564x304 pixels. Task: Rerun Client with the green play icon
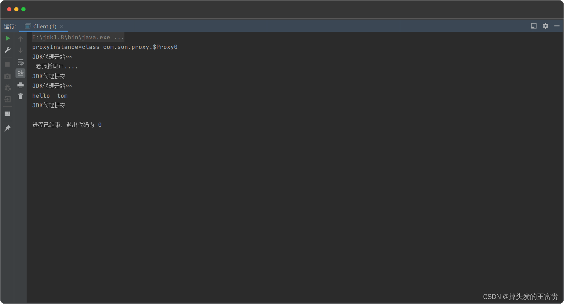tap(7, 38)
